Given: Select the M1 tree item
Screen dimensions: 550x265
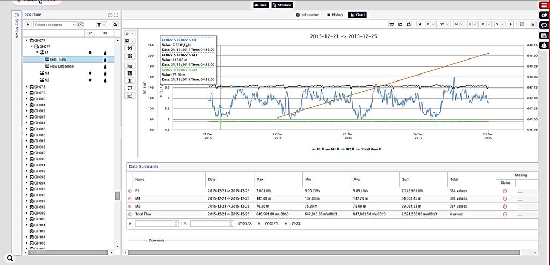Looking at the screenshot, I should click(x=47, y=73).
